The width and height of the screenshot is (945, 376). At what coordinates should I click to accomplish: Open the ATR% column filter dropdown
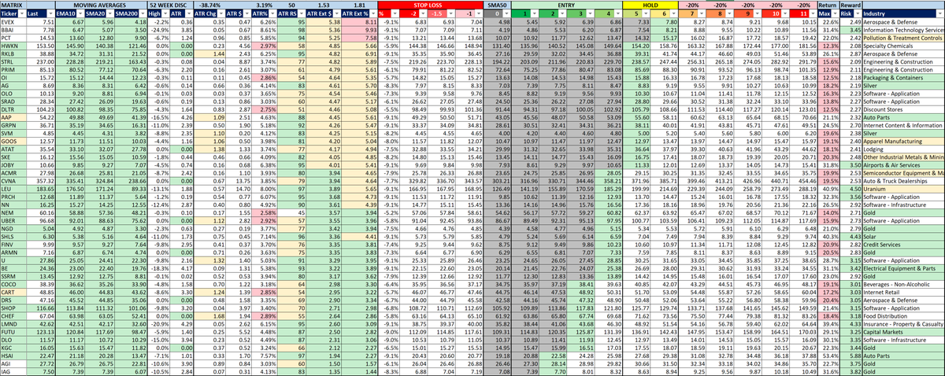273,14
